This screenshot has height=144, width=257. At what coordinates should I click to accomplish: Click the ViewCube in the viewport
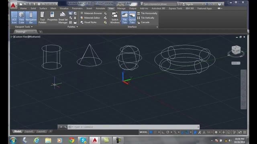coord(236,50)
